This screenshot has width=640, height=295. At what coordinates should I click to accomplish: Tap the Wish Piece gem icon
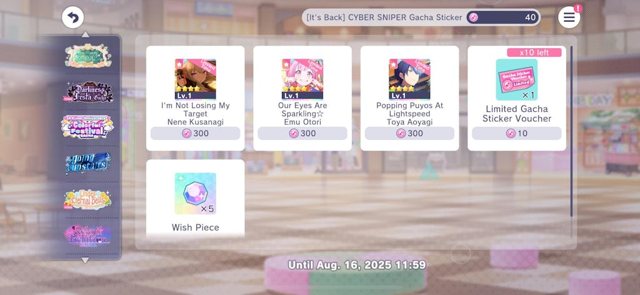click(196, 193)
